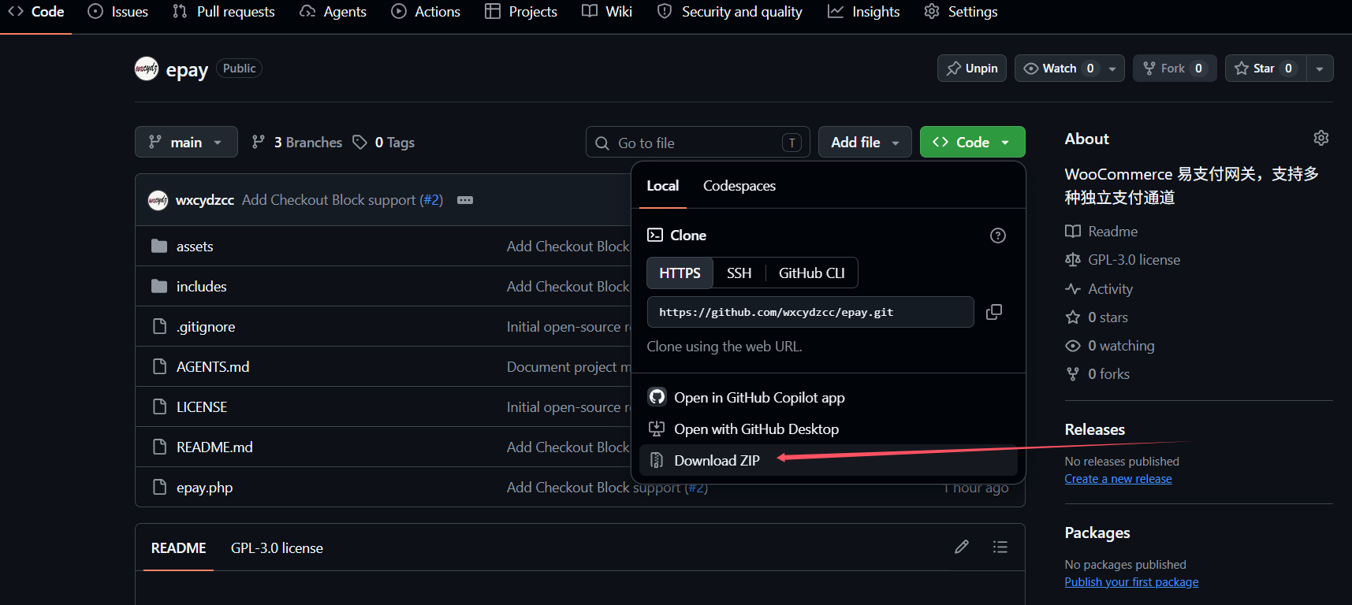The height and width of the screenshot is (605, 1352).
Task: Click the GitHub Copilot app icon
Action: (657, 396)
